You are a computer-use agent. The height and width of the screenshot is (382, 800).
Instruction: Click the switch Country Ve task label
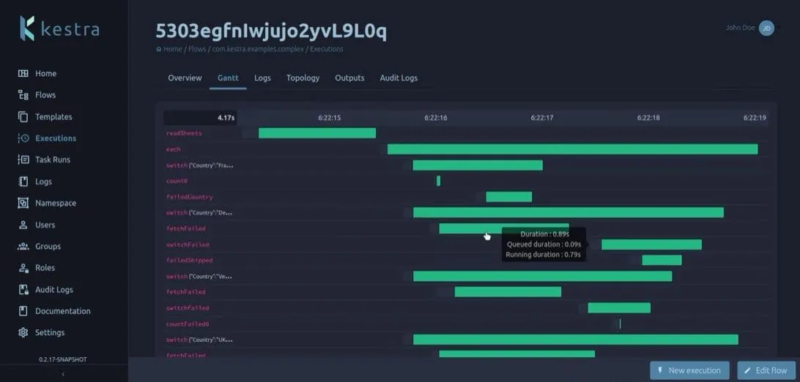tap(200, 276)
